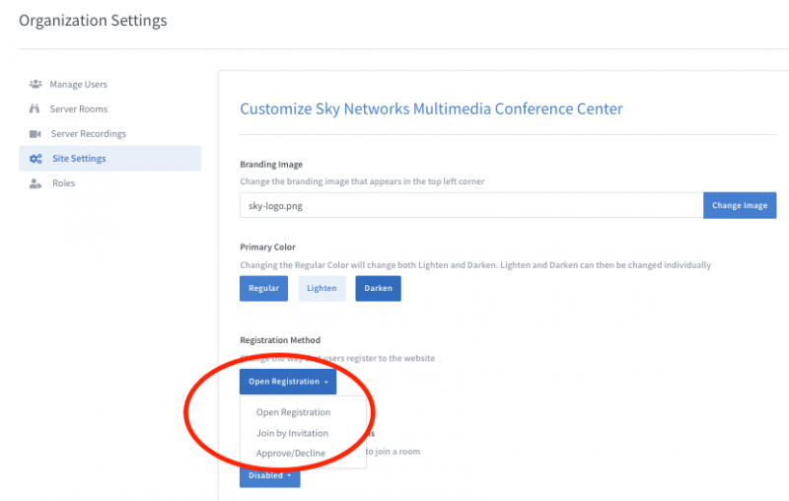Select the Site Settings sidebar item
Viewport: 789px width, 501px height.
tap(110, 159)
